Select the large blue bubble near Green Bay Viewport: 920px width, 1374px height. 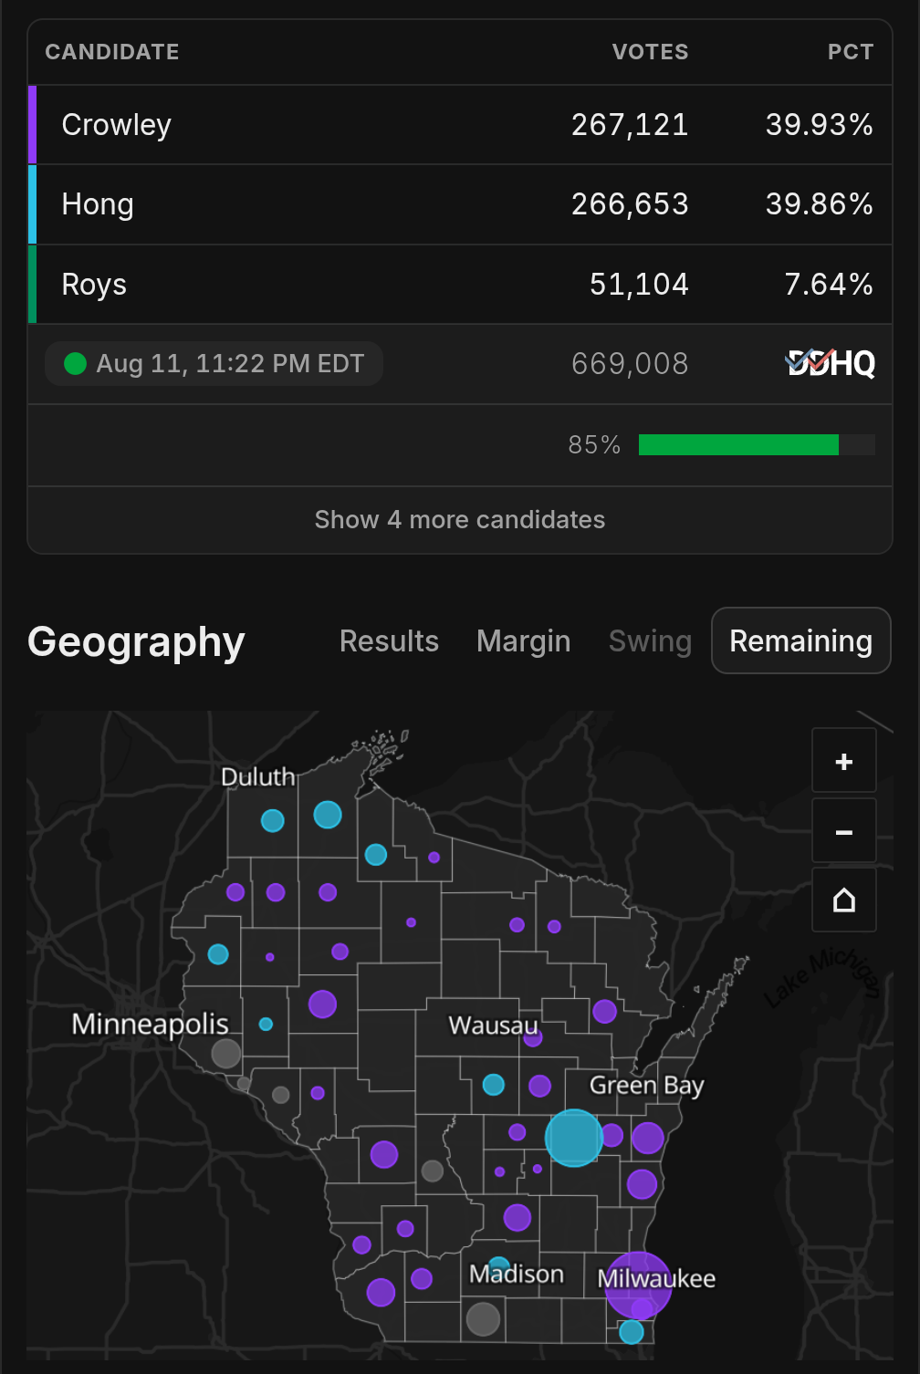pos(574,1138)
